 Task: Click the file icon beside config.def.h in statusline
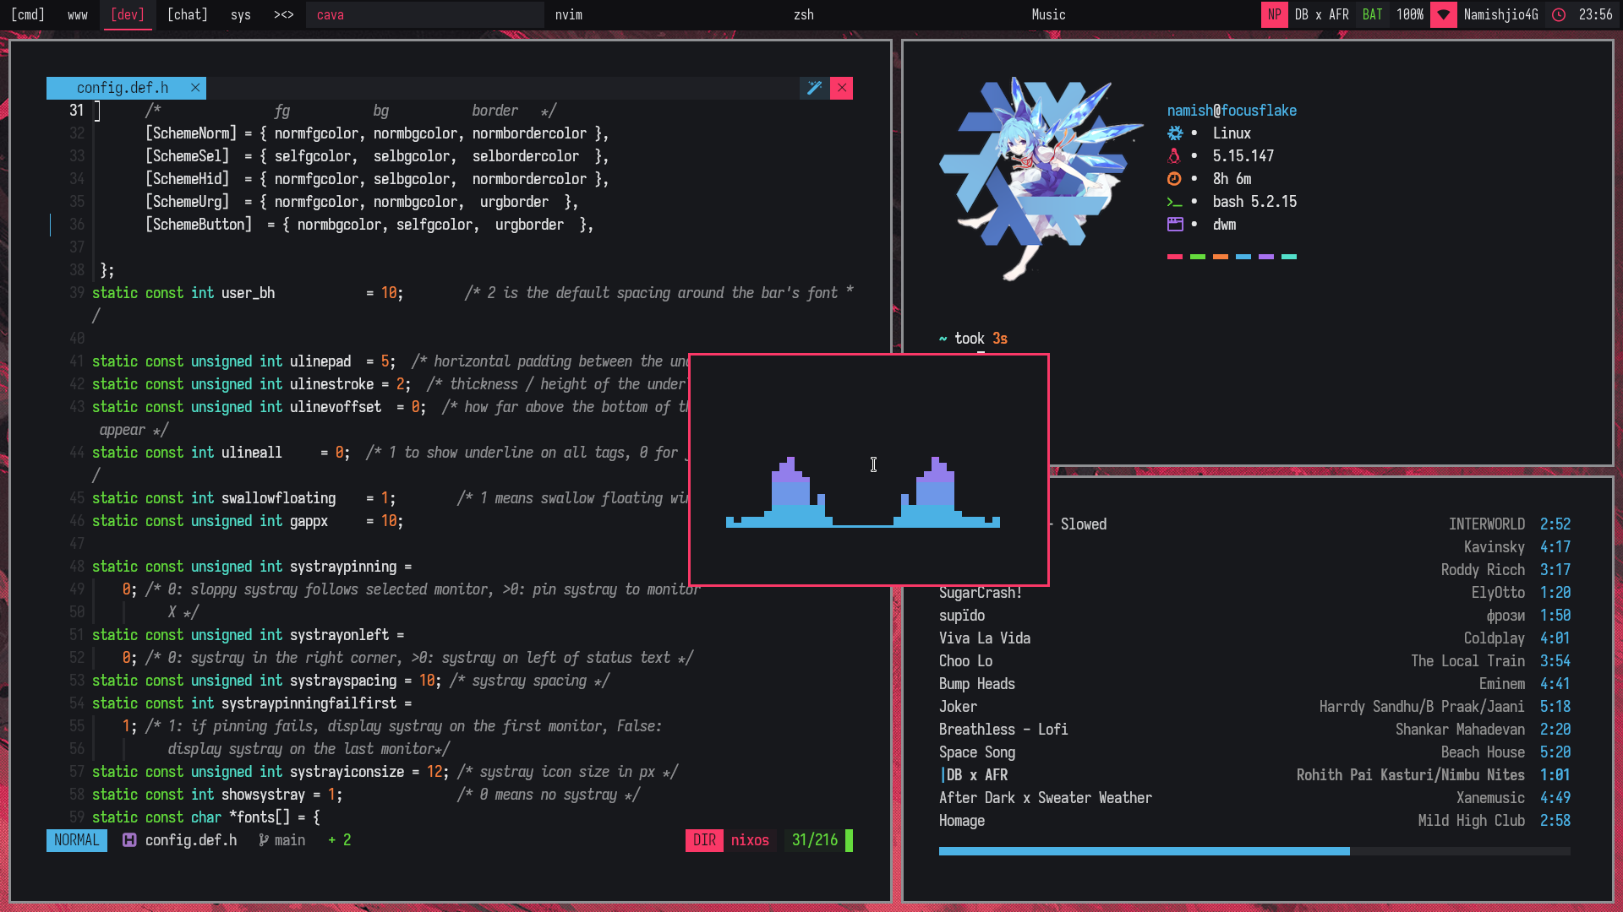click(129, 840)
